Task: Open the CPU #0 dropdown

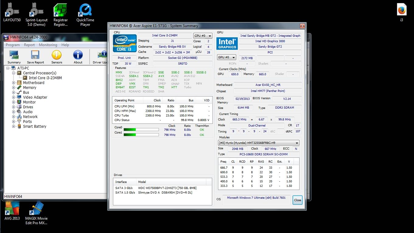Action: pyautogui.click(x=203, y=35)
